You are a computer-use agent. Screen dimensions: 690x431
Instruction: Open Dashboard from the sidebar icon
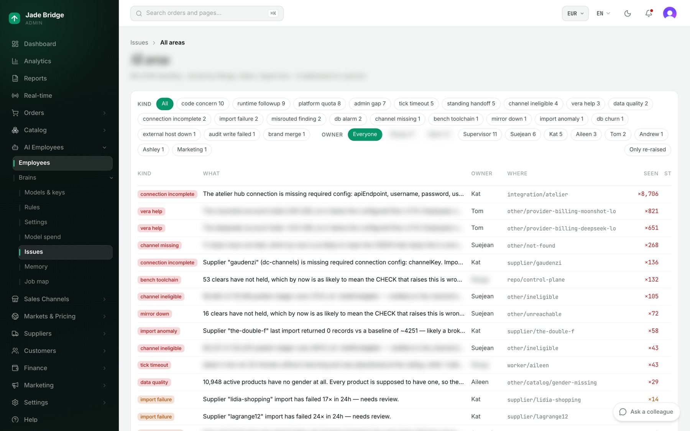[15, 44]
